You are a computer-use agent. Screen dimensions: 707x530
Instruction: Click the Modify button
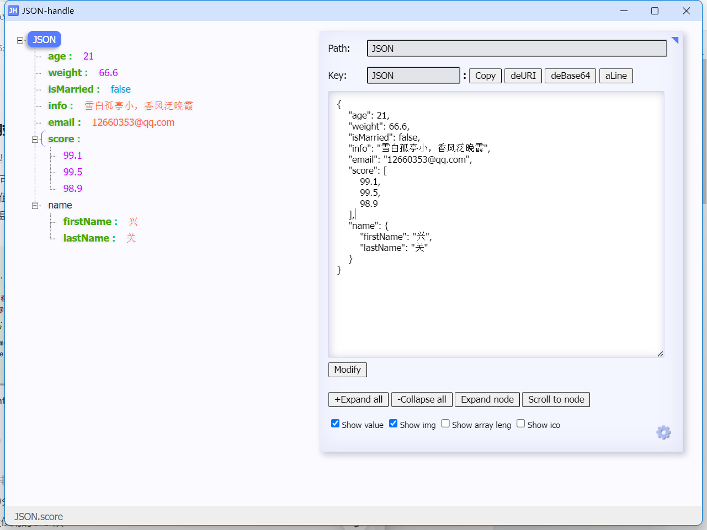(x=347, y=370)
